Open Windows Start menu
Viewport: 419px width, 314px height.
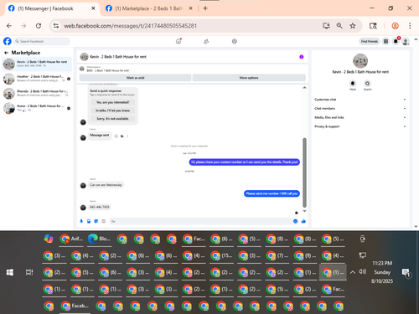(x=10, y=272)
